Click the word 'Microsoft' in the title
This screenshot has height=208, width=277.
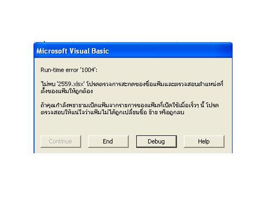click(52, 51)
